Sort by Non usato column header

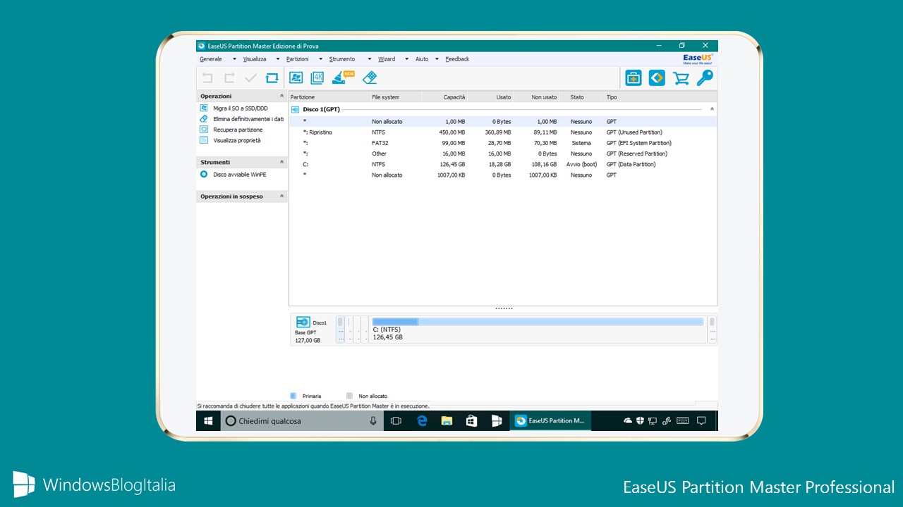[537, 97]
